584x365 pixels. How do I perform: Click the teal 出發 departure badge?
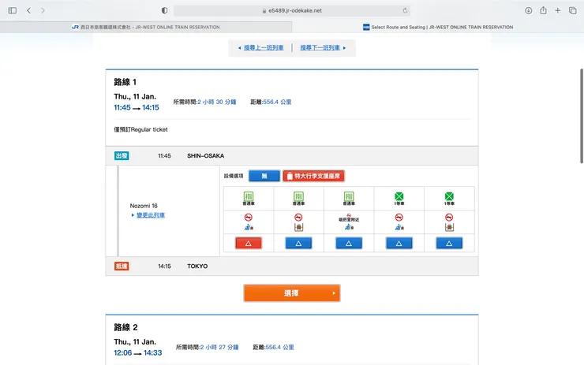pos(122,155)
